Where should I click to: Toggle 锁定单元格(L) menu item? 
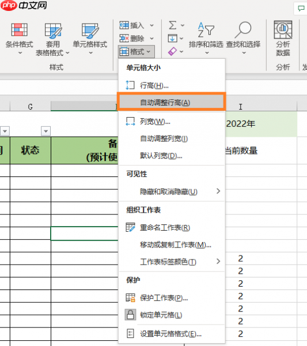pos(172,315)
